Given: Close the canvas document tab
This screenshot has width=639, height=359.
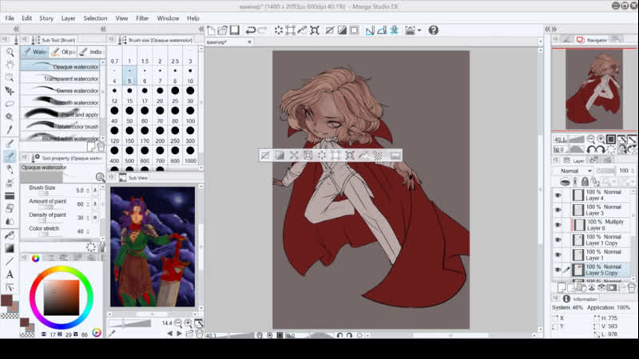Looking at the screenshot, I should tap(249, 42).
